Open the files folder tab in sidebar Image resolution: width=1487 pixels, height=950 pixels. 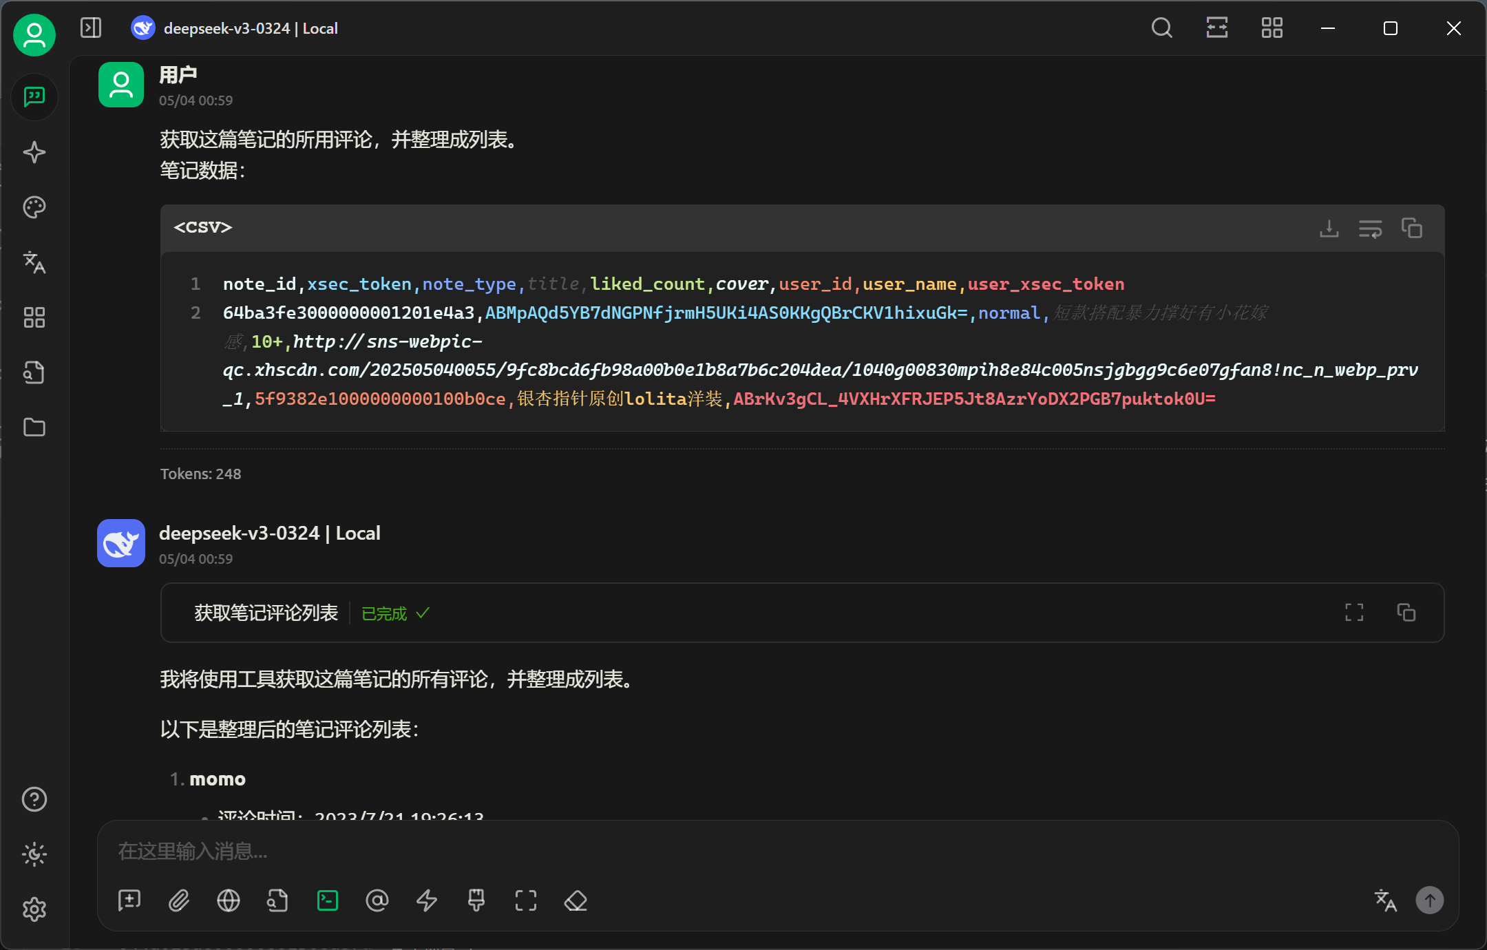point(34,427)
